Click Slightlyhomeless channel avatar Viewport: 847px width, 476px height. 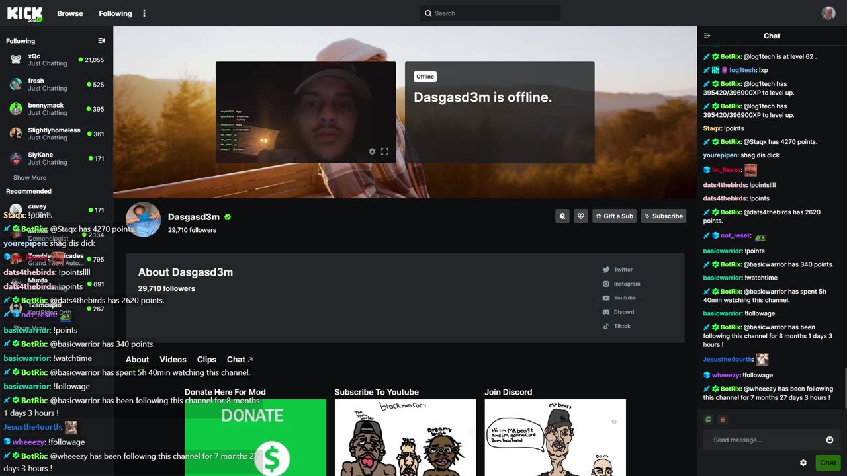point(16,134)
